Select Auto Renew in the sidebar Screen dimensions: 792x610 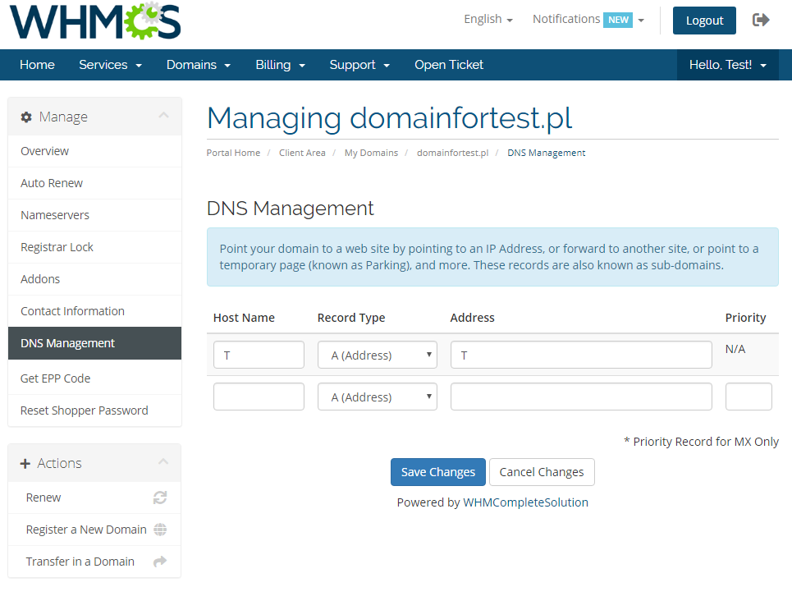[94, 183]
